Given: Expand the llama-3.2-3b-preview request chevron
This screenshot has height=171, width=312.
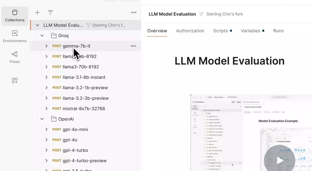Looking at the screenshot, I should coord(46,98).
